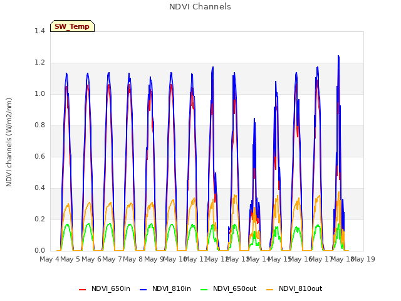This screenshot has width=401, height=301.
Task: Click the 1.4 y-axis tick label
Action: click(39, 31)
